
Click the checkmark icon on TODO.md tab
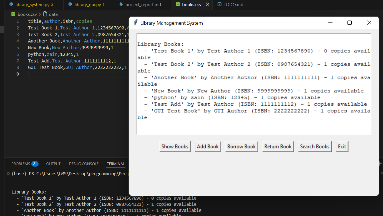pos(220,4)
